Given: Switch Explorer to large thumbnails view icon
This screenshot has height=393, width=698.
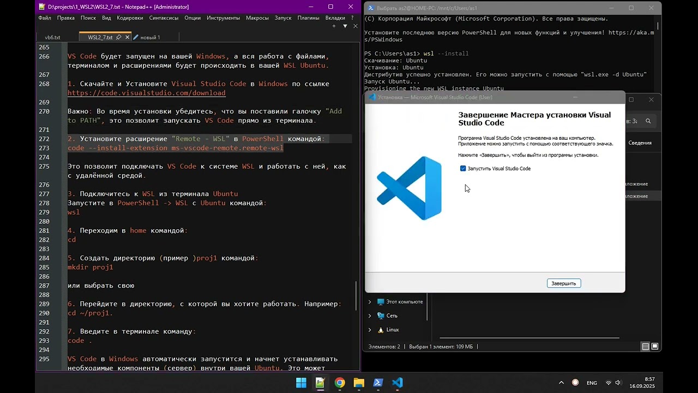Looking at the screenshot, I should pos(655,347).
